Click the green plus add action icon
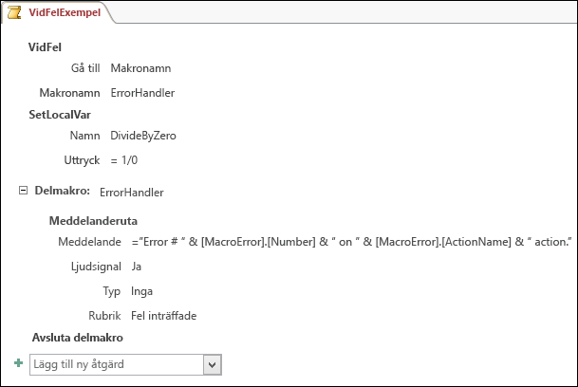This screenshot has width=578, height=387. coord(18,363)
